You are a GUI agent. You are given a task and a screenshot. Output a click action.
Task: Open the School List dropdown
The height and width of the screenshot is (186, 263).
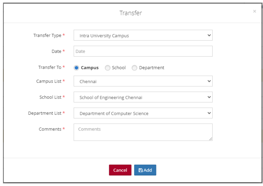click(x=143, y=97)
